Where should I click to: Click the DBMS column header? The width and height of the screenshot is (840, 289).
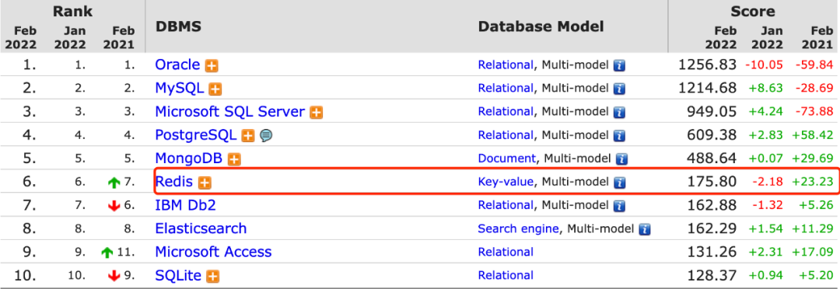[178, 26]
